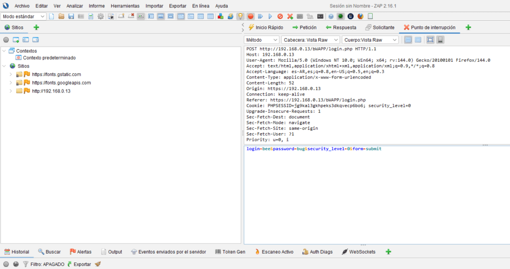Click the red Drop request circle icon
510x269 pixels.
[x=280, y=16]
